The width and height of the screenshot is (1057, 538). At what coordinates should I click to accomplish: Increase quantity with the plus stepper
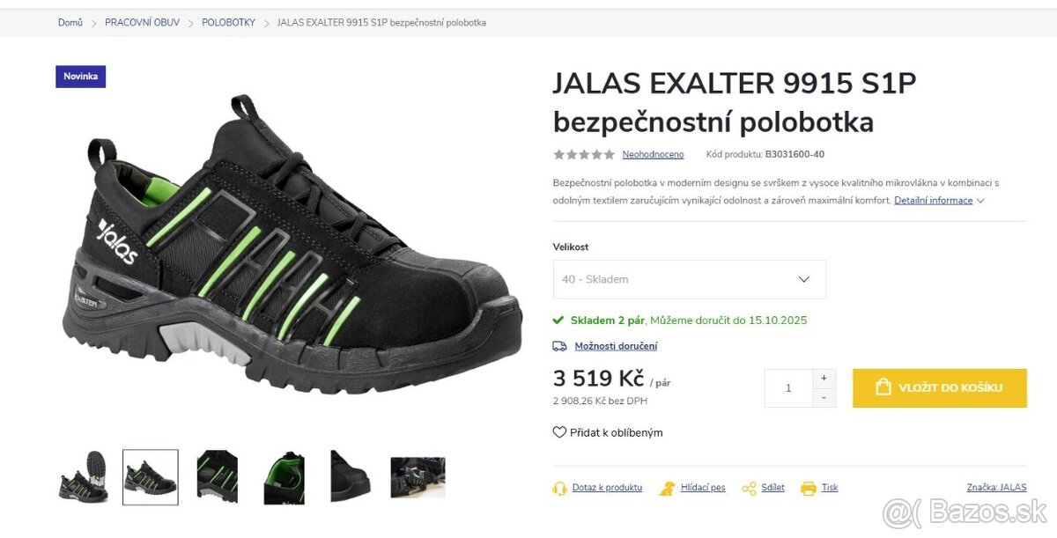(824, 379)
